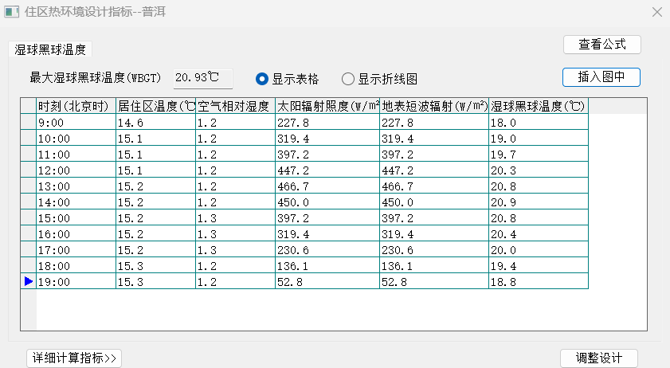Click the 湿球黑球温度(℃) column header
The image size is (670, 368).
coord(538,106)
